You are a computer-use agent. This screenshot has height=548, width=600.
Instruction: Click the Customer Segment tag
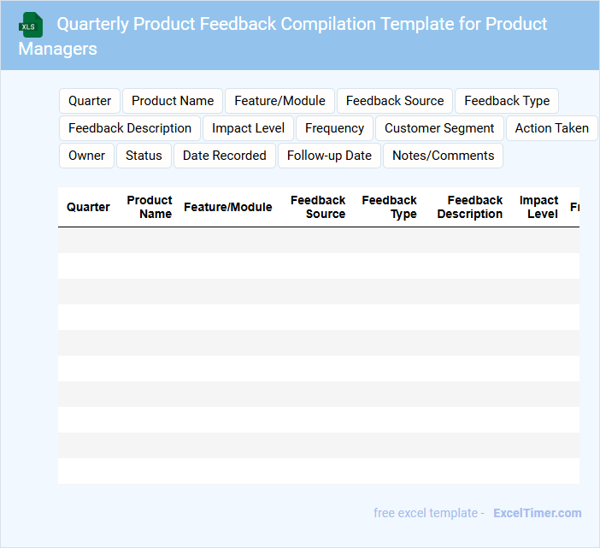pos(439,128)
